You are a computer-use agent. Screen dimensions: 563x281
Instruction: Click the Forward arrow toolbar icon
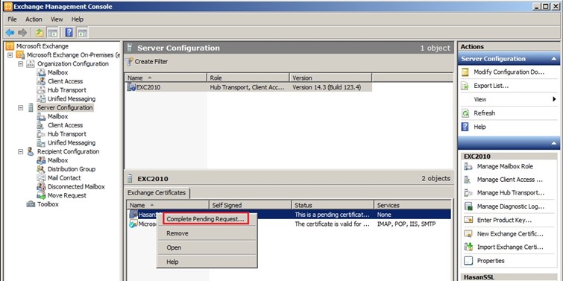pyautogui.click(x=22, y=33)
